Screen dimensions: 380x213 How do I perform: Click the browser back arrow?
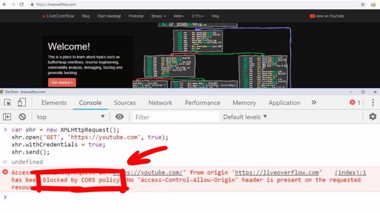[x=5, y=4]
